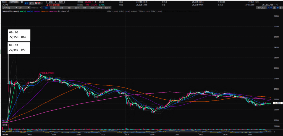
Task: Expand the 期間指定 dropdown
Action: tap(36, 8)
